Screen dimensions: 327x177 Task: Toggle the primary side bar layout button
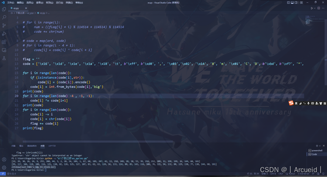tap(288, 3)
